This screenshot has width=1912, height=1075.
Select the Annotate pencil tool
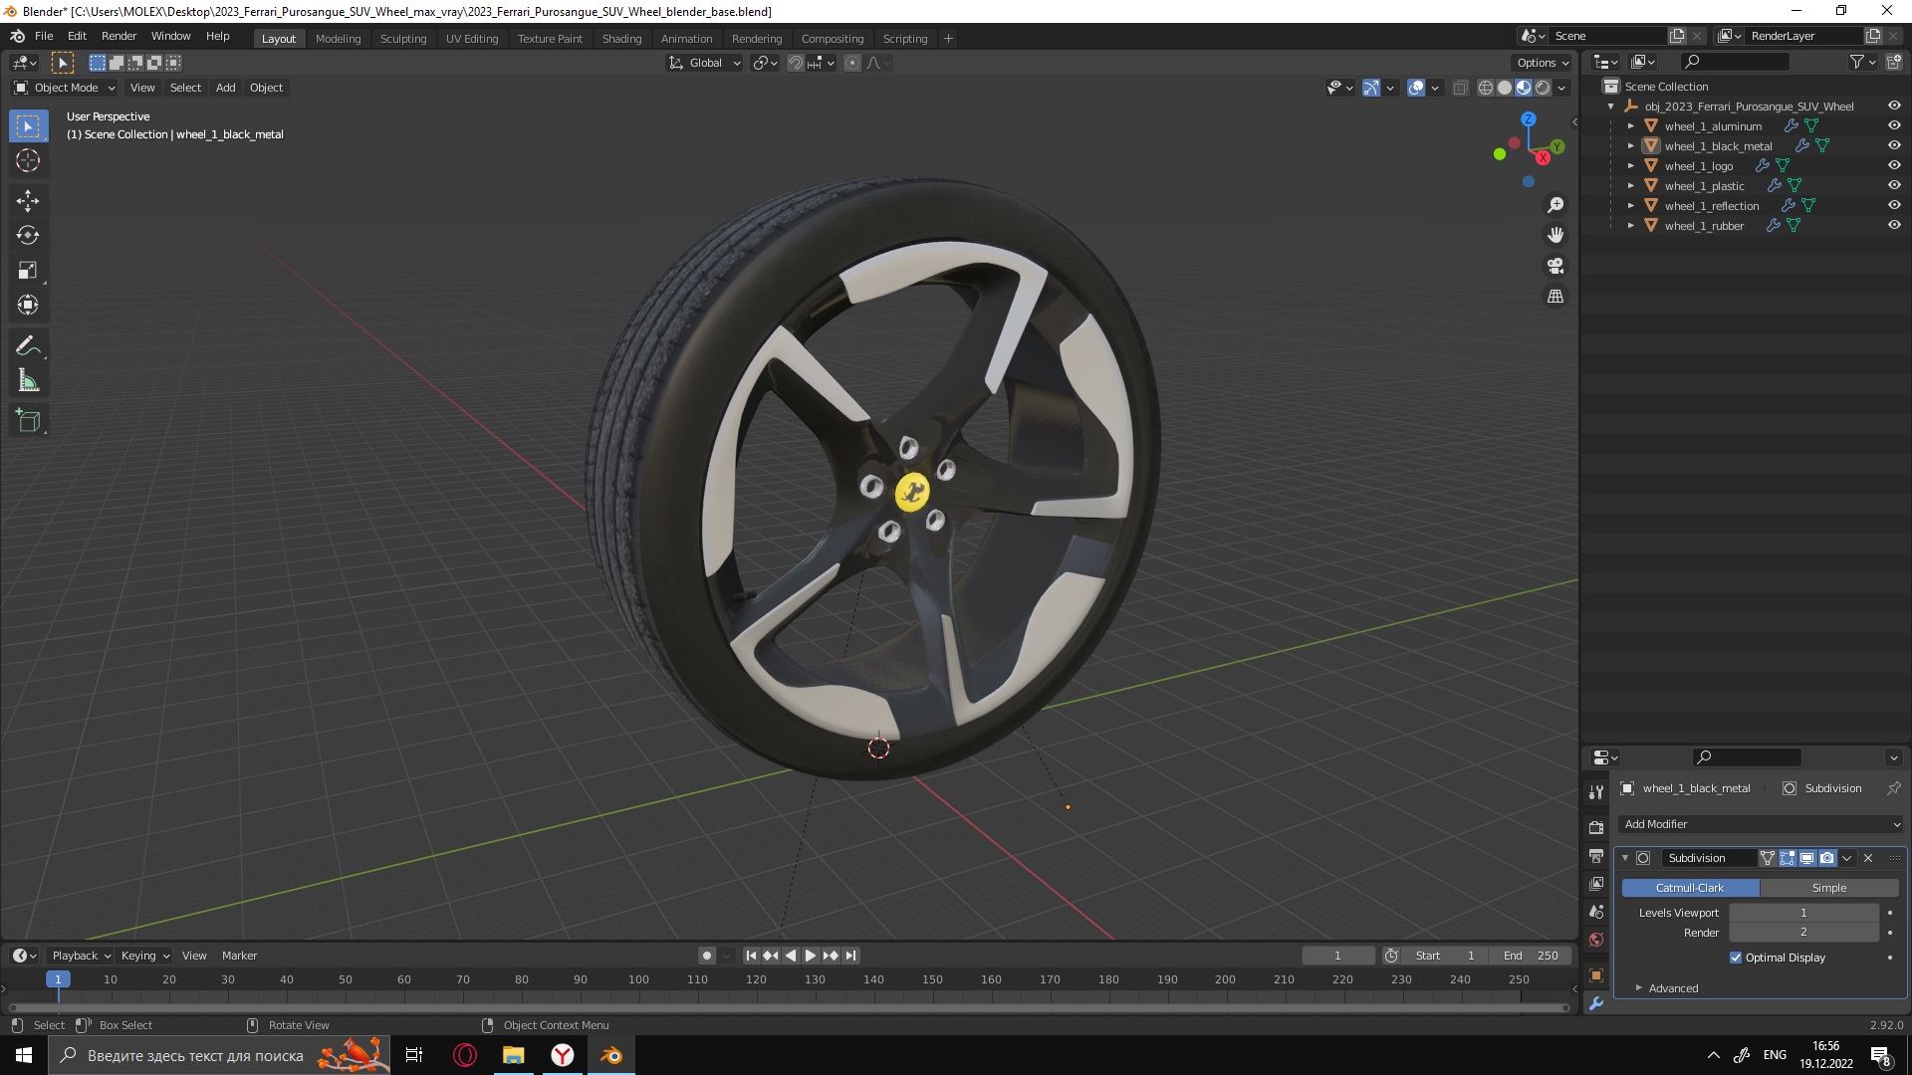(x=28, y=346)
